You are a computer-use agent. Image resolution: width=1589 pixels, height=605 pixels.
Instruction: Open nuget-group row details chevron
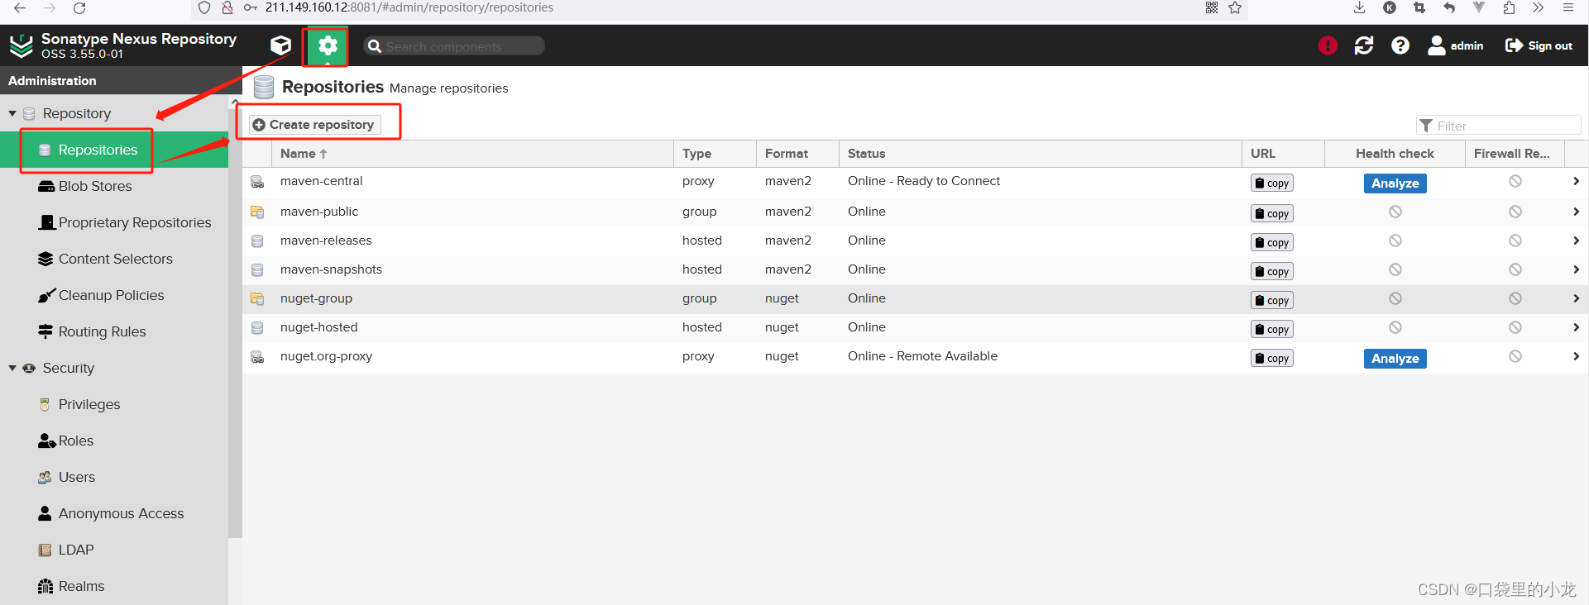click(x=1576, y=298)
